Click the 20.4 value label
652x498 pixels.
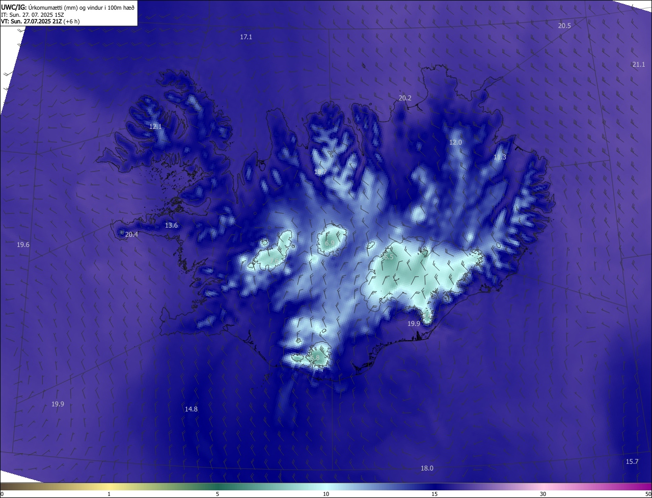[x=131, y=235]
